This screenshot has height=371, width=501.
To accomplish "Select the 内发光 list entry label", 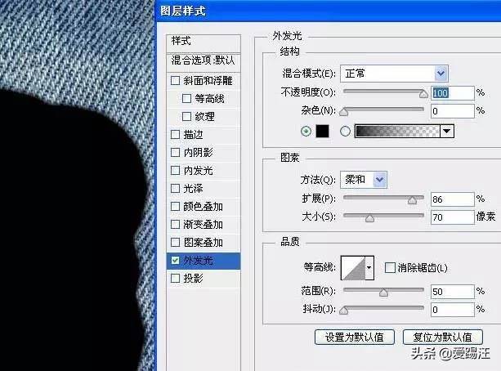I will coord(198,170).
